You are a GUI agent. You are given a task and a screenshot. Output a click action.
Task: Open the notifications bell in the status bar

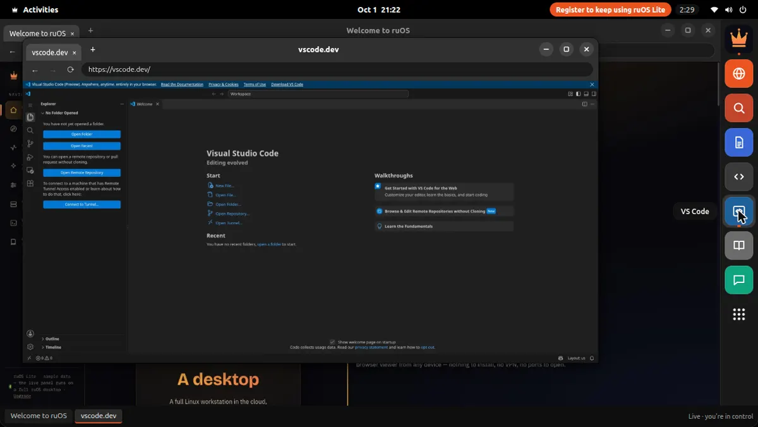[592, 358]
